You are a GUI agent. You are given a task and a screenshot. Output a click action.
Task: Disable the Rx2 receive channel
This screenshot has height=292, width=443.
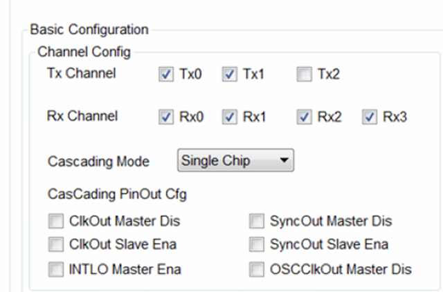(302, 117)
